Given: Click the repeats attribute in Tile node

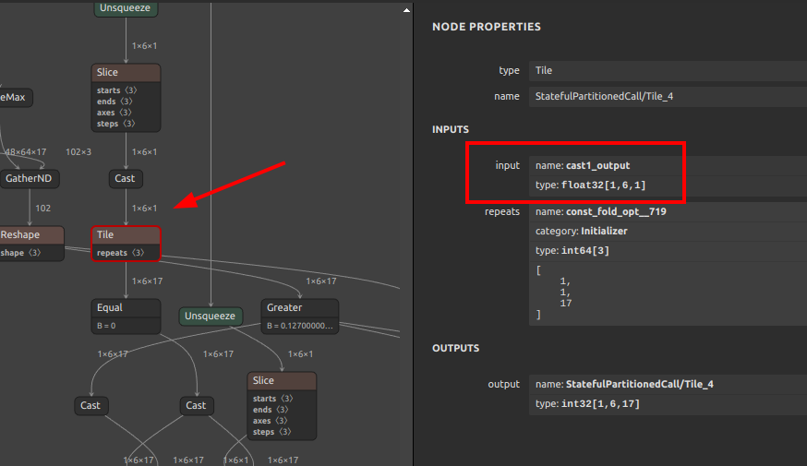Looking at the screenshot, I should tap(120, 253).
